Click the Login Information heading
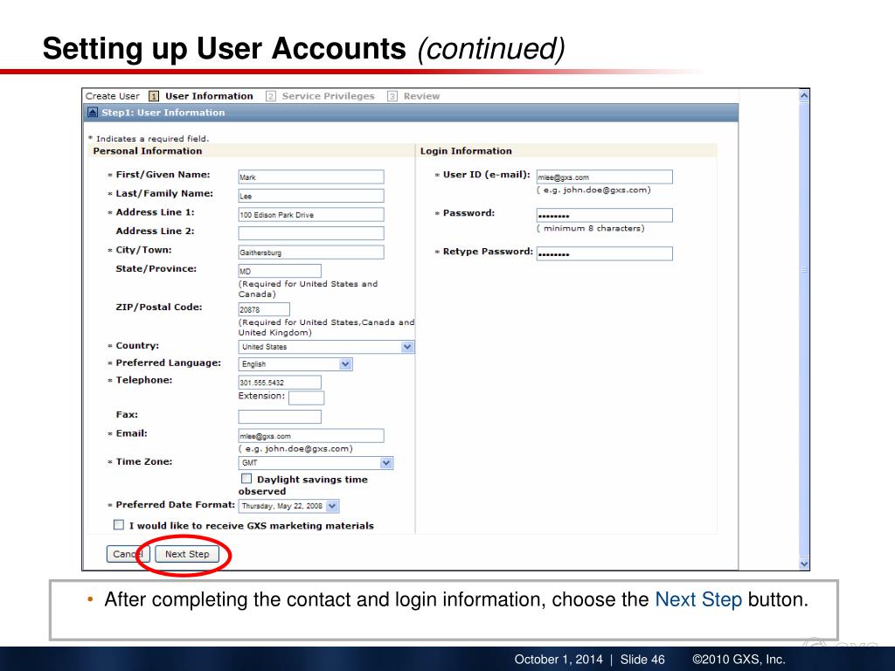The image size is (895, 671). (466, 151)
